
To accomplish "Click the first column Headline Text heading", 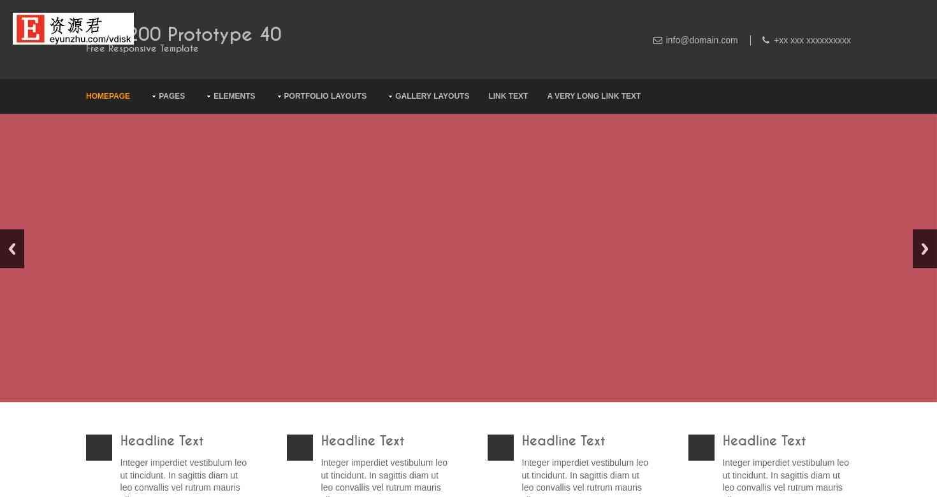I will (162, 441).
